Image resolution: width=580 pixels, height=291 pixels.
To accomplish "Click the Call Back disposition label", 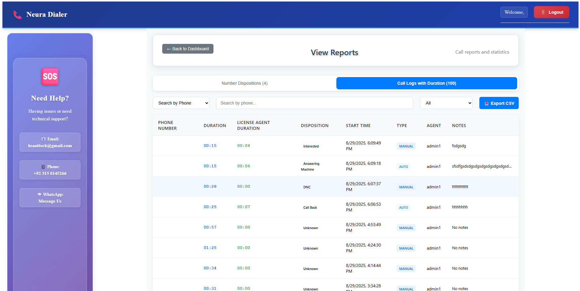I will click(x=310, y=208).
